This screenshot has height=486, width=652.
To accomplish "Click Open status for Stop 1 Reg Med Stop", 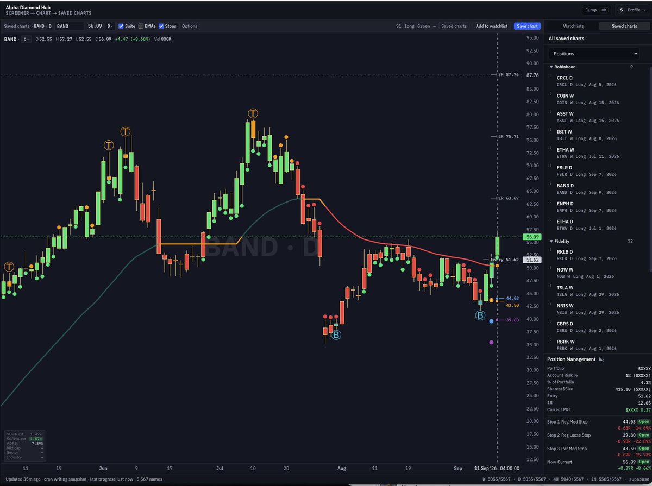I will (644, 421).
